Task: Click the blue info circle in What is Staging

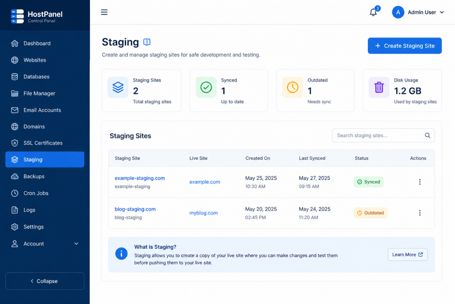Action: click(x=121, y=254)
